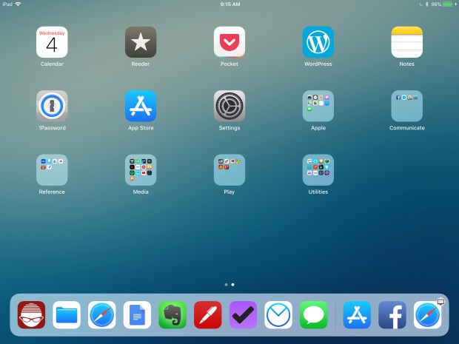459x344 pixels.
Task: Tap the home screen page indicator dots
Action: click(229, 284)
